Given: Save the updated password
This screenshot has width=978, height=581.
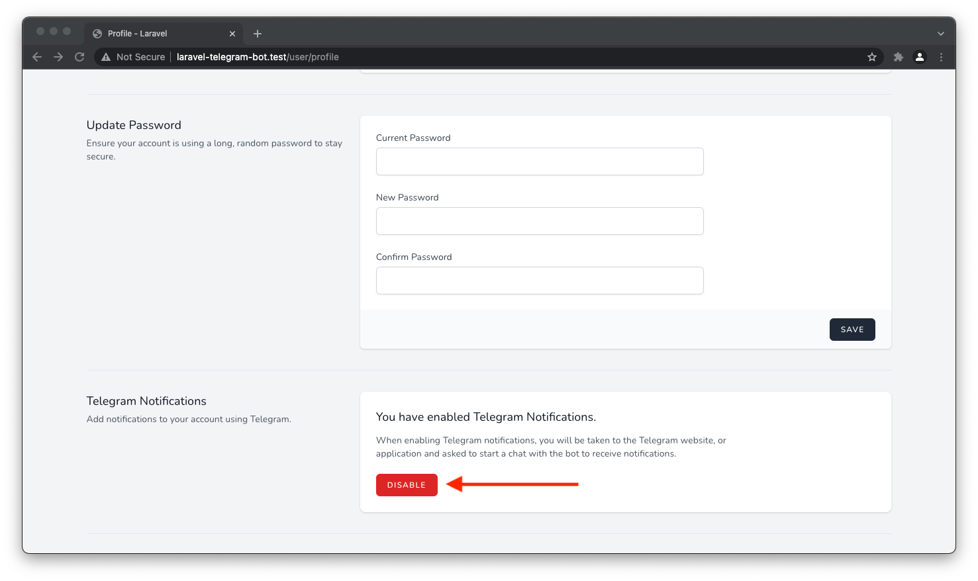Looking at the screenshot, I should pos(852,330).
